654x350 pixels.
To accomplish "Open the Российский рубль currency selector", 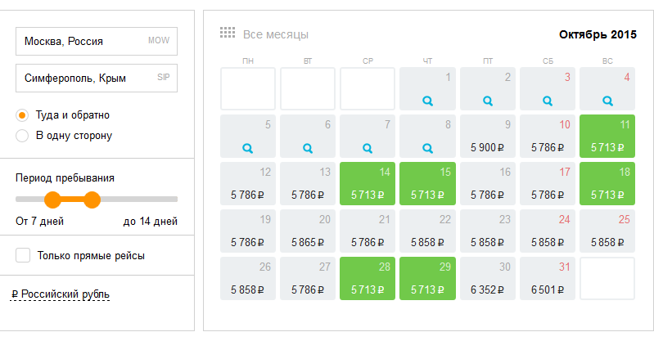I will 61,294.
